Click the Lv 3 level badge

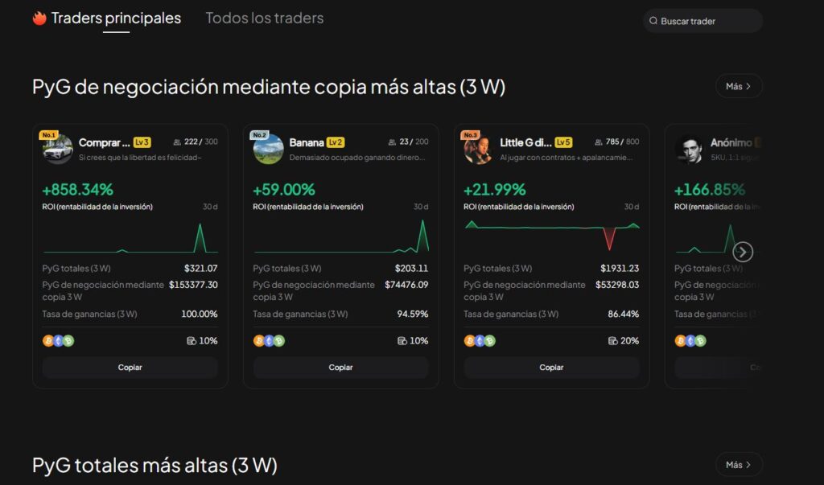click(142, 142)
